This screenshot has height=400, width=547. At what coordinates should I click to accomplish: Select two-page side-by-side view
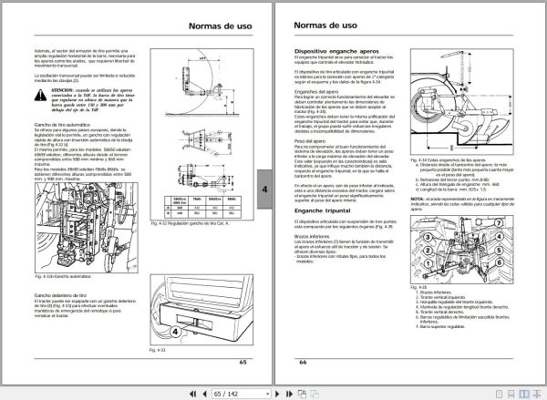coord(524,394)
